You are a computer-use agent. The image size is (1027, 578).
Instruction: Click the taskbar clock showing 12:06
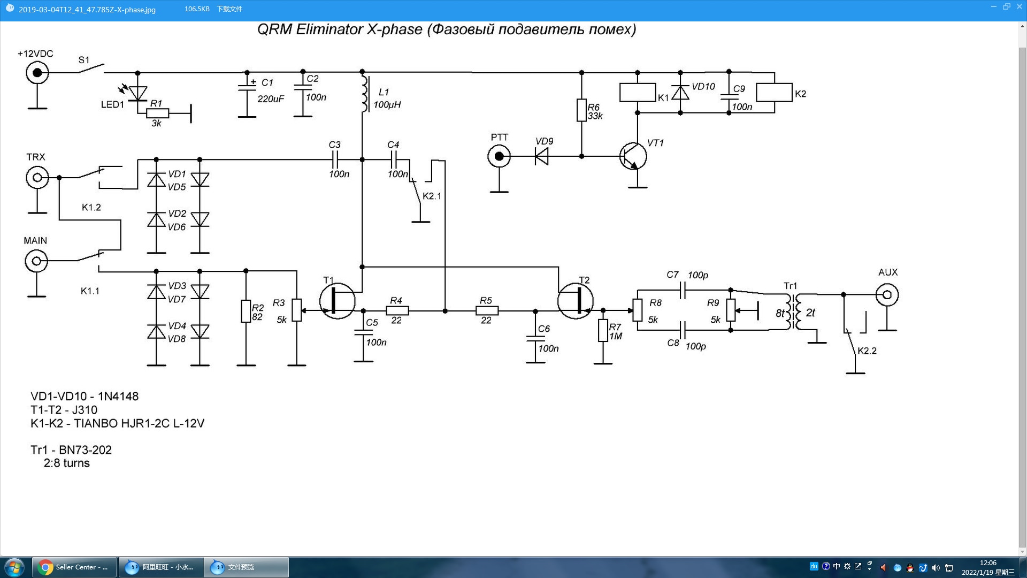coord(988,567)
